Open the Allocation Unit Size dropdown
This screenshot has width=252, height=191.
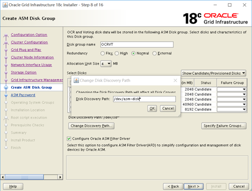[106, 64]
